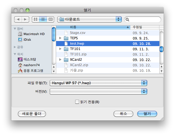This screenshot has height=136, width=175.
Task: Click the 새로운 폴더 button
Action: tap(32, 114)
